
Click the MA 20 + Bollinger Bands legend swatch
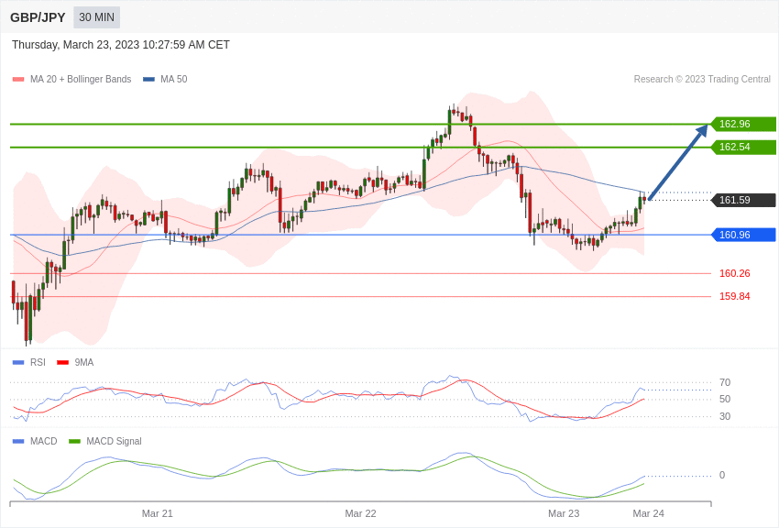[18, 80]
